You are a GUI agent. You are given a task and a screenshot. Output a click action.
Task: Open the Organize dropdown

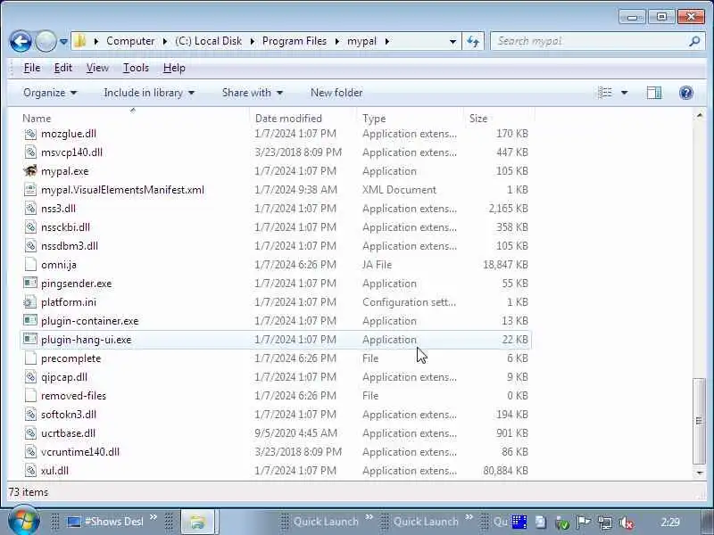(x=50, y=93)
